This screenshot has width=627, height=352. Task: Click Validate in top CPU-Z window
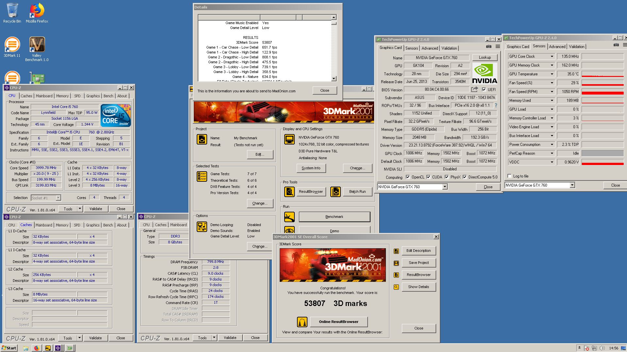click(x=96, y=209)
